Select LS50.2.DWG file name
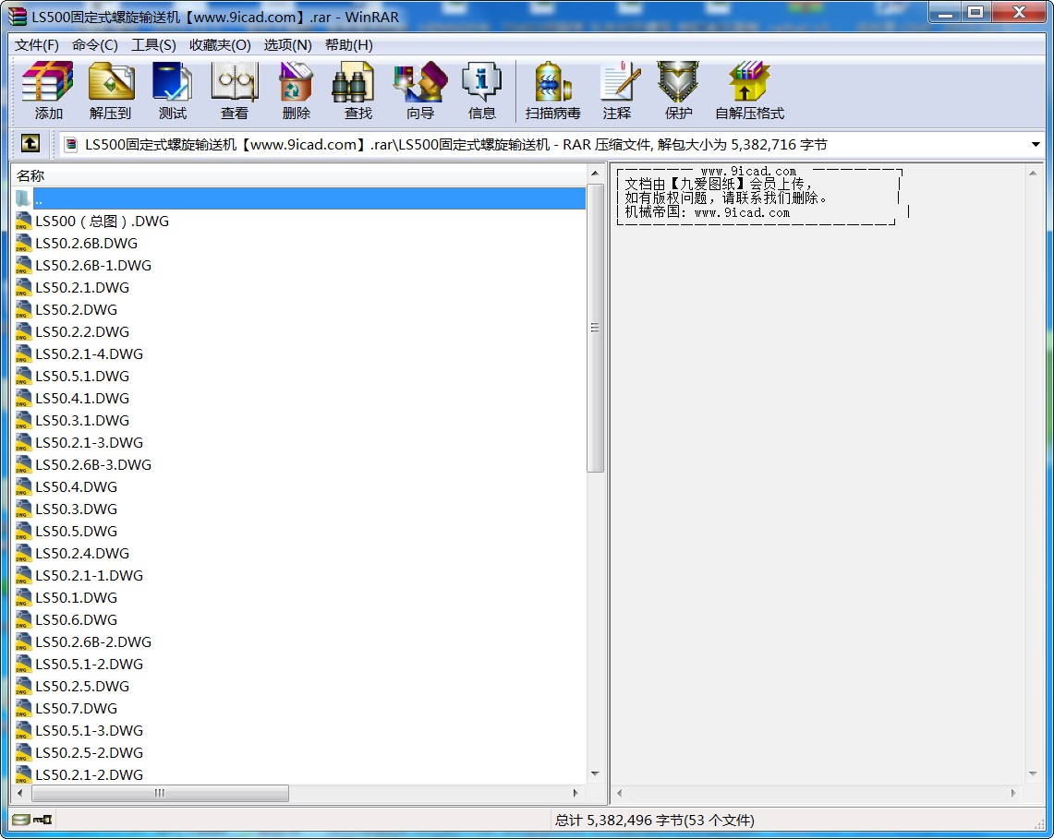Screen dimensions: 1054x839 point(76,310)
